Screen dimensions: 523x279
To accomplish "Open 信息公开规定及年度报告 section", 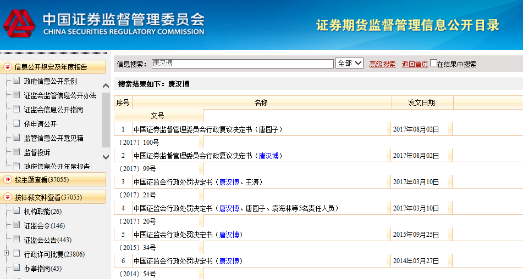I will [53, 67].
